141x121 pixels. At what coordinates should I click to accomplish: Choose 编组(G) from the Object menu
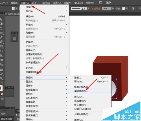click(44, 17)
